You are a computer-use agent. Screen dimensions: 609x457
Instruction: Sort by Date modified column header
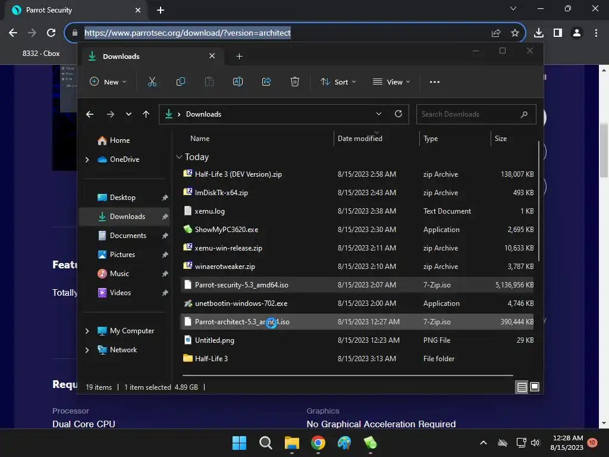(360, 138)
